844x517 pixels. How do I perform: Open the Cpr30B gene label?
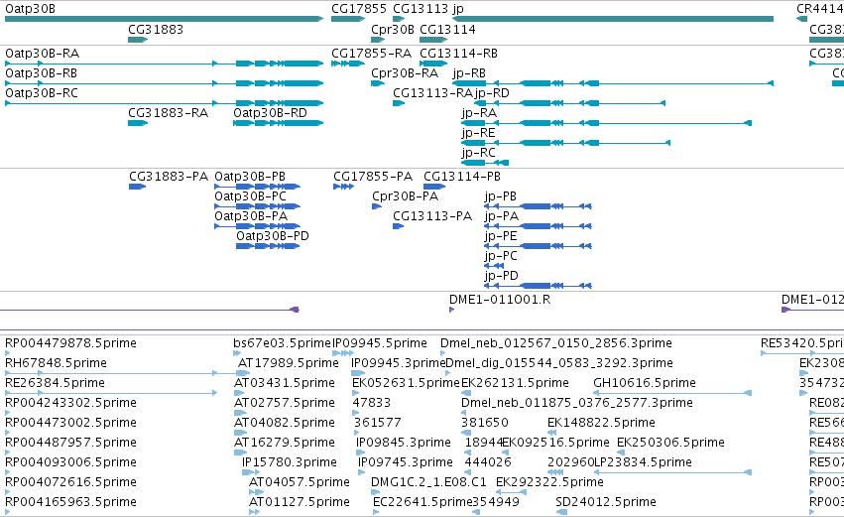pos(393,30)
